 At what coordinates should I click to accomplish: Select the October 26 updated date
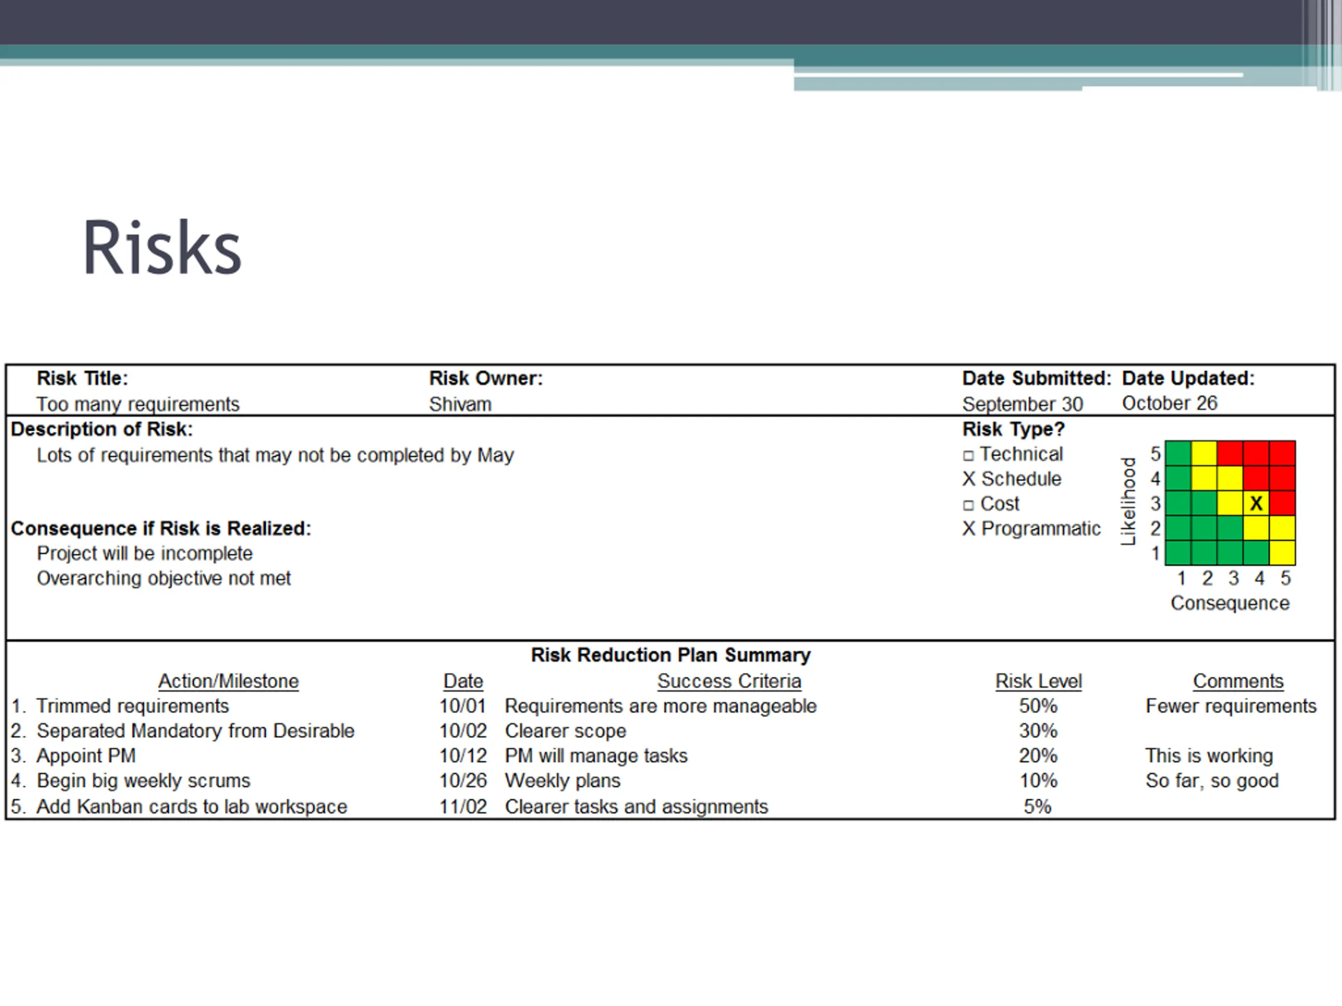(x=1169, y=403)
